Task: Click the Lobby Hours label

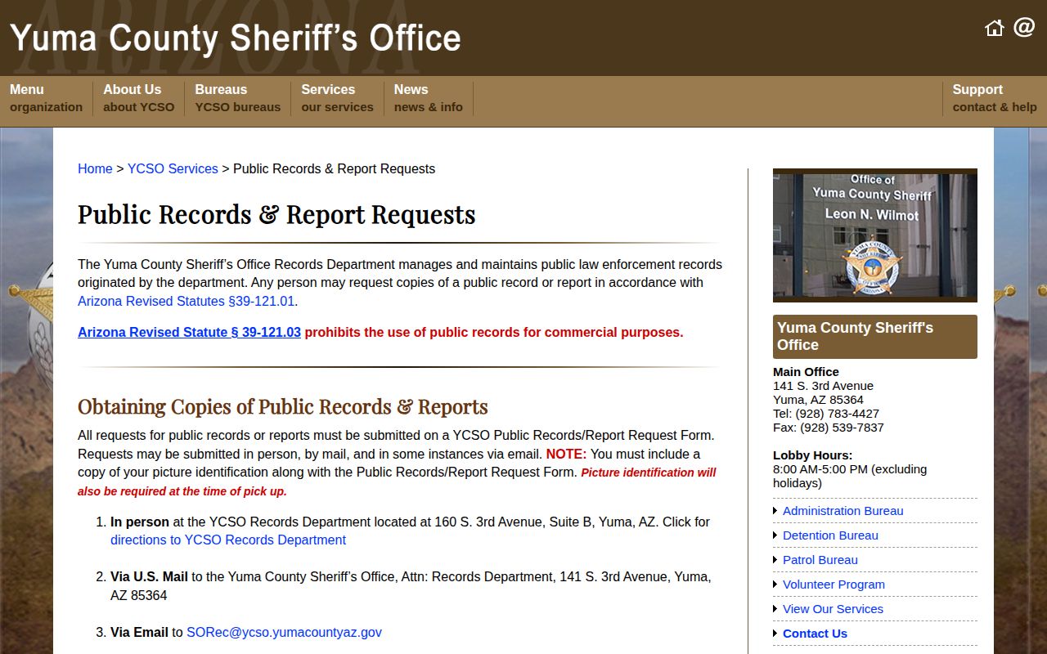Action: click(812, 455)
